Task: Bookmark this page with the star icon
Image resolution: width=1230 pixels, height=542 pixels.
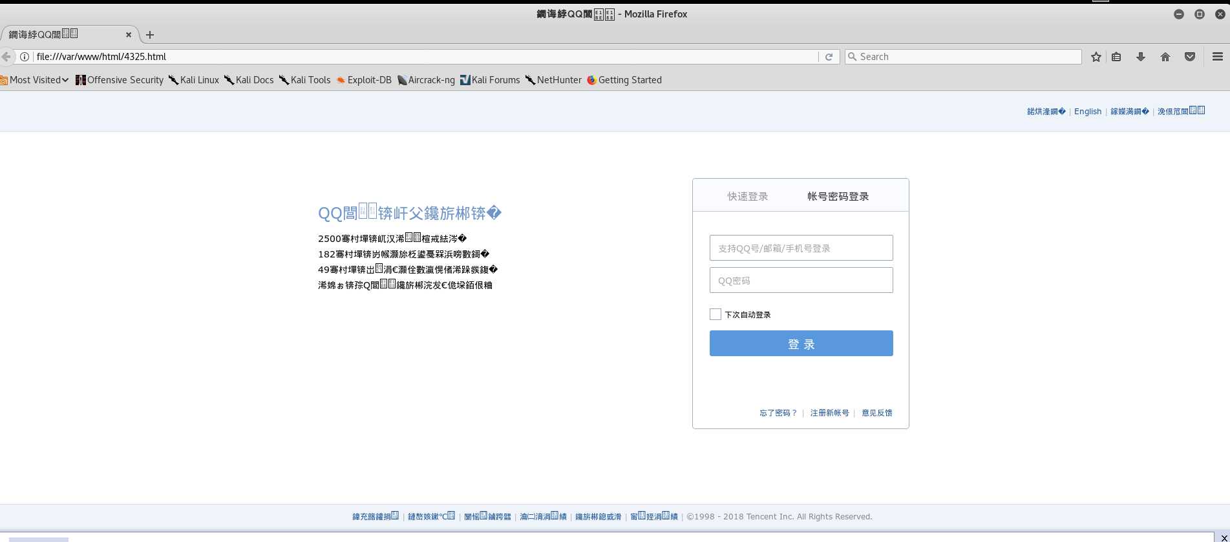Action: click(1096, 57)
